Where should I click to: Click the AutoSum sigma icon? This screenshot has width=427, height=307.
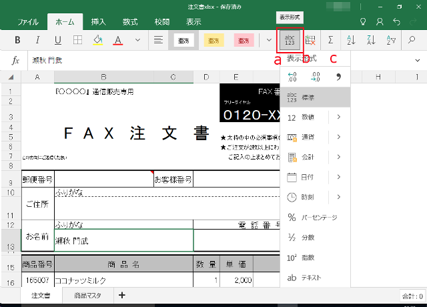pos(331,40)
